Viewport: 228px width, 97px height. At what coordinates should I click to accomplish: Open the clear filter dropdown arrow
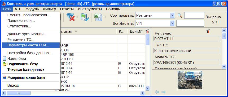pyautogui.click(x=77, y=17)
